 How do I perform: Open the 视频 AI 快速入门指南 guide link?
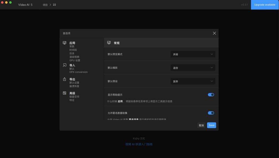click(x=139, y=144)
